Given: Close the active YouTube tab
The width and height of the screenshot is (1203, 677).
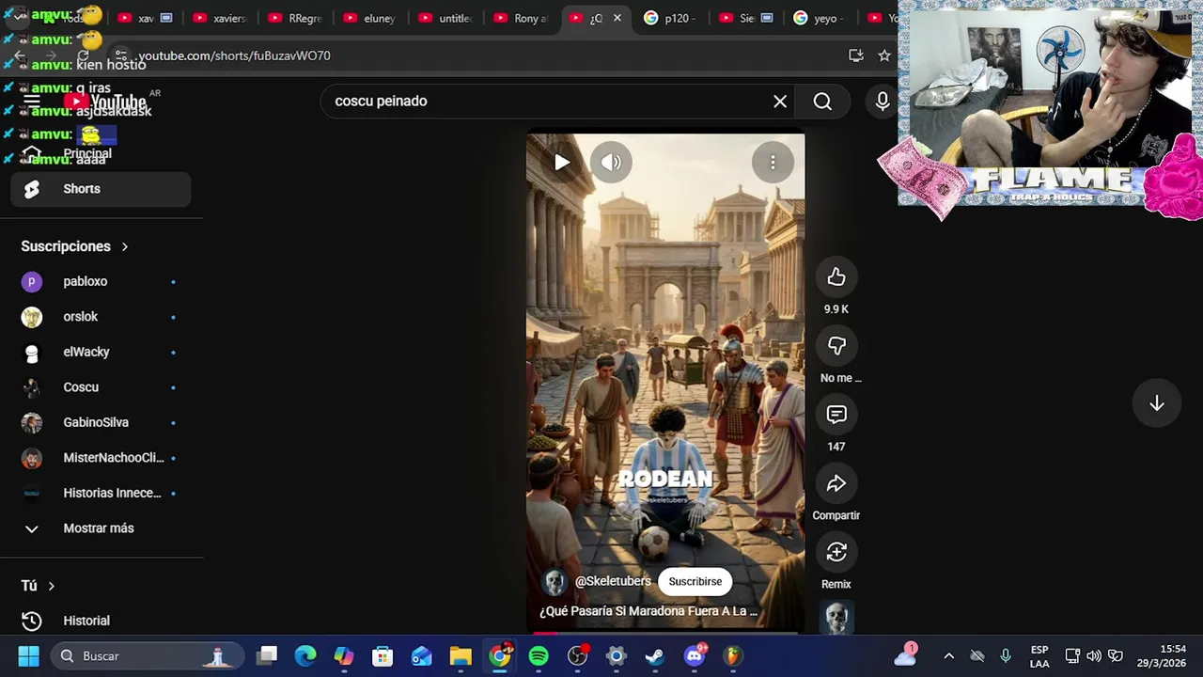Looking at the screenshot, I should (617, 18).
